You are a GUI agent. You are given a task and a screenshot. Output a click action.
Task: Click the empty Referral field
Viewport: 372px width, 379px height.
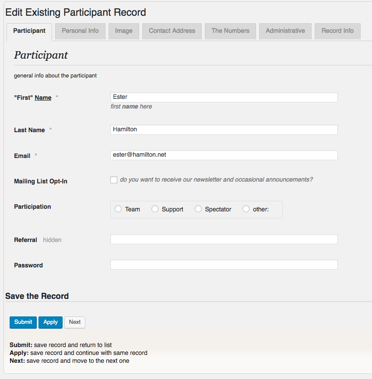click(224, 239)
